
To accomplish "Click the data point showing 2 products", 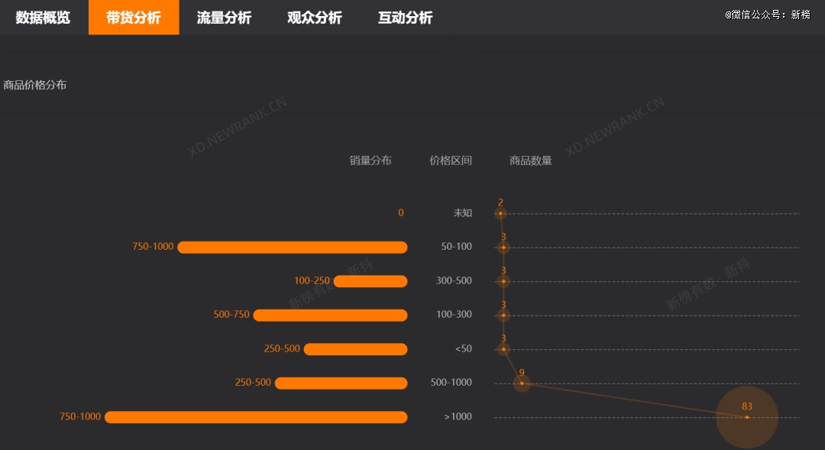I will click(500, 213).
